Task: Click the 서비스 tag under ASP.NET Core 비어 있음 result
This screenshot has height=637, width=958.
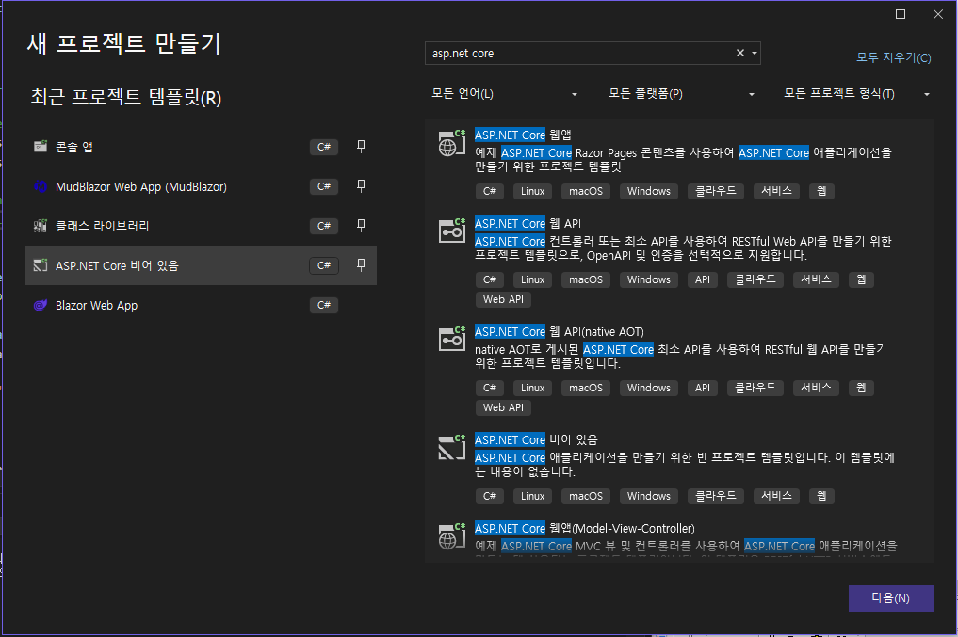Action: coord(776,496)
